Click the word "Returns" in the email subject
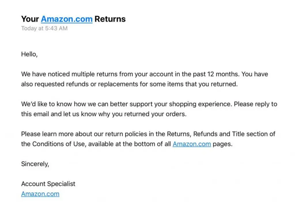The height and width of the screenshot is (217, 295). pyautogui.click(x=110, y=19)
